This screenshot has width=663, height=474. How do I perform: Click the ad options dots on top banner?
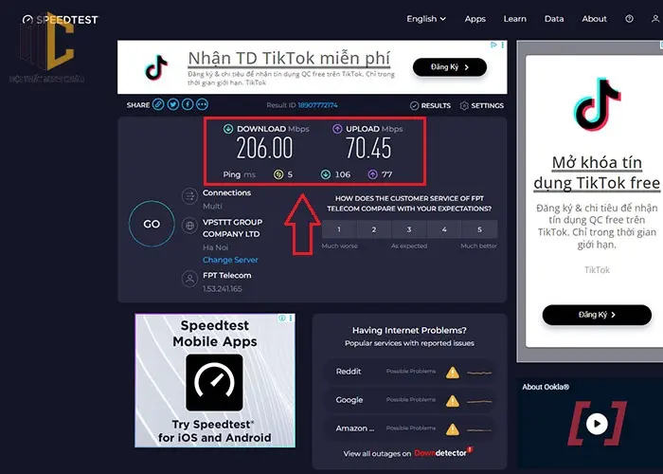click(503, 45)
